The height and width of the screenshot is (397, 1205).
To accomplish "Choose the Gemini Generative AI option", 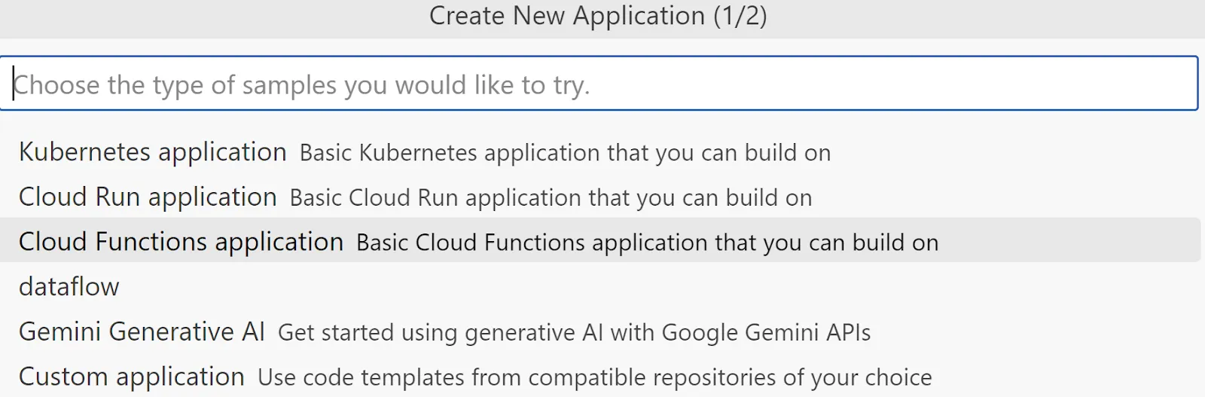I will pyautogui.click(x=142, y=332).
